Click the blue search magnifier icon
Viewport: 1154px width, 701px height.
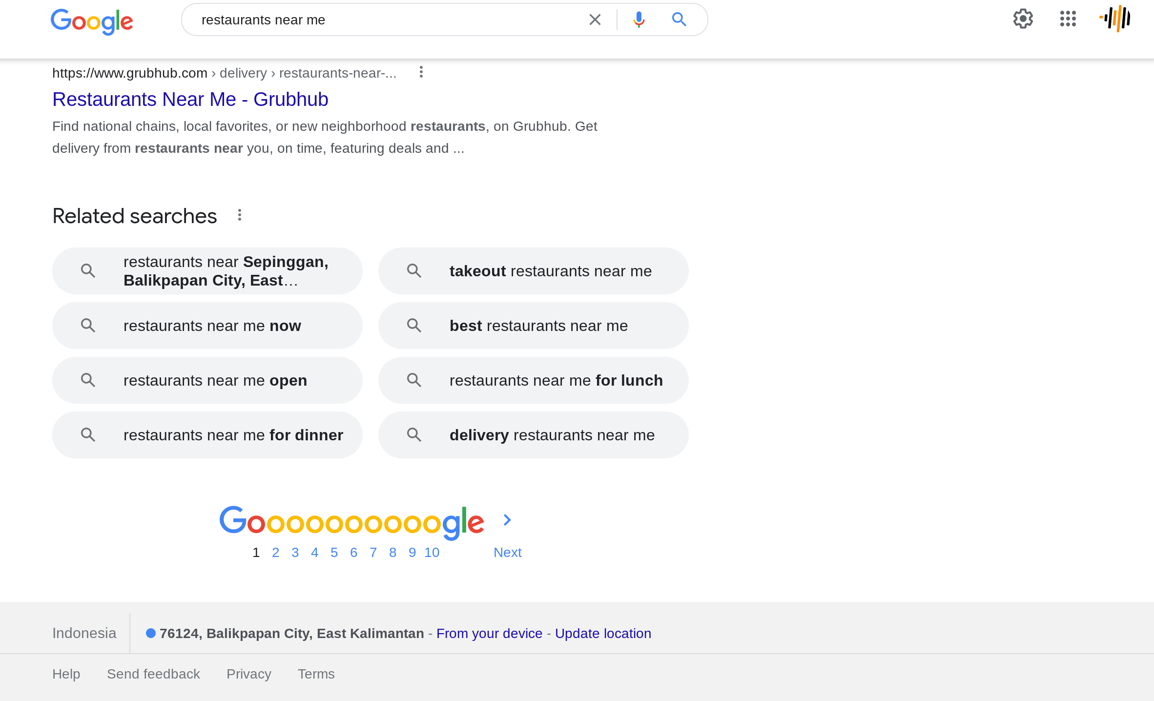(x=679, y=20)
